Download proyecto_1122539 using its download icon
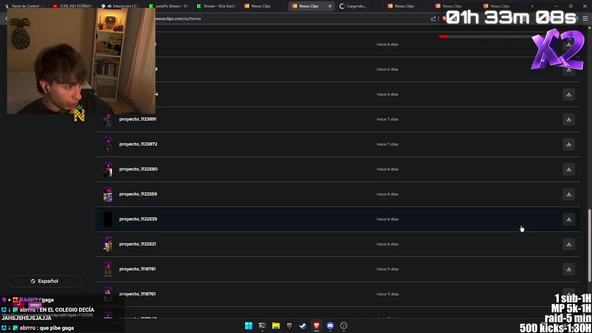The height and width of the screenshot is (333, 592). pyautogui.click(x=569, y=219)
